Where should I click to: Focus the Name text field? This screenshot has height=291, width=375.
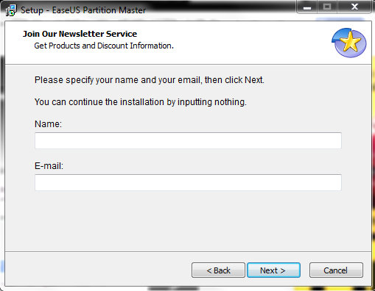click(188, 140)
